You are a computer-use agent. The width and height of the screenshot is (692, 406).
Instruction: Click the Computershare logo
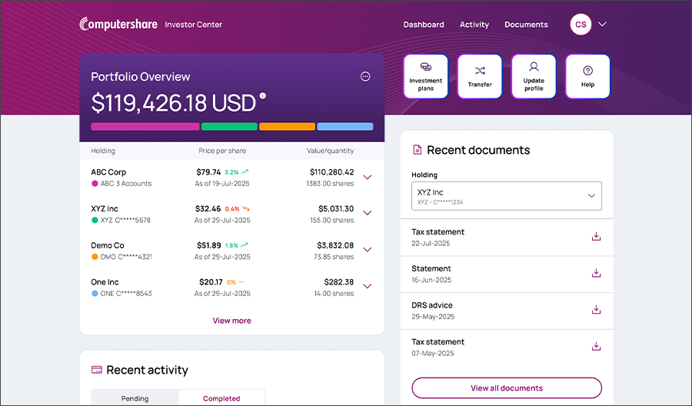pyautogui.click(x=118, y=24)
